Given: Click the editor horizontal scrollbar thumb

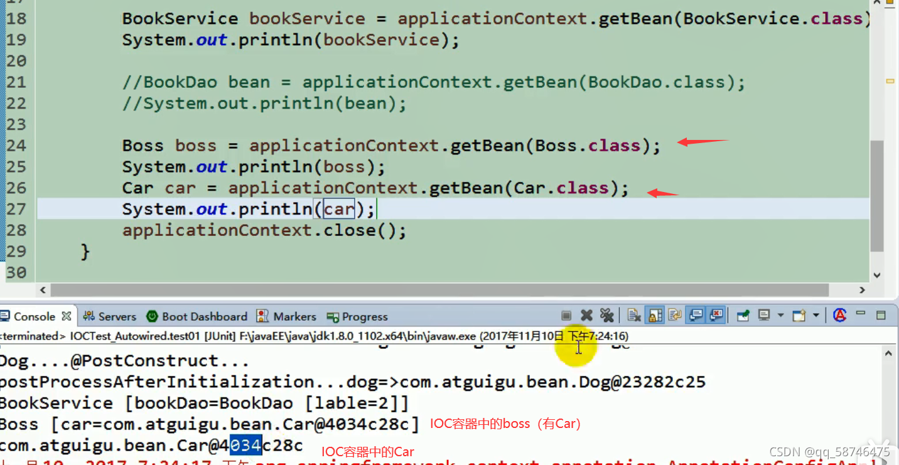Looking at the screenshot, I should 439,290.
